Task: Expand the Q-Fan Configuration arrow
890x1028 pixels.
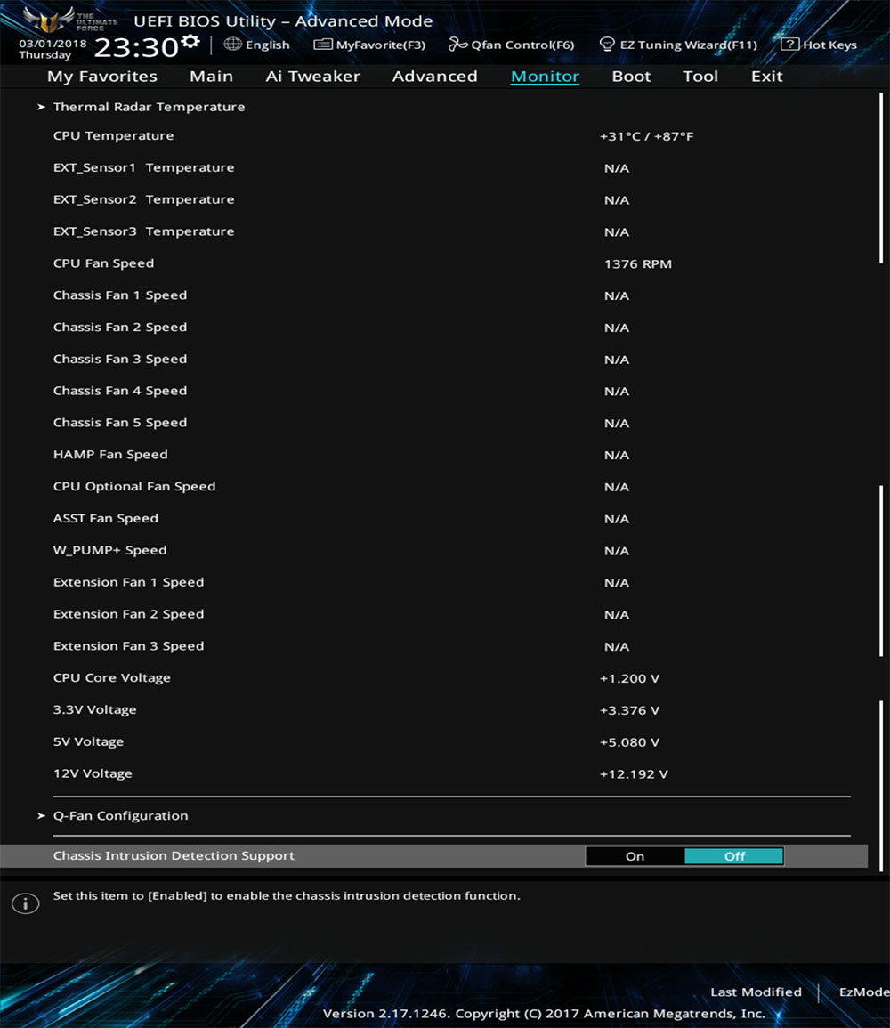Action: (x=41, y=815)
